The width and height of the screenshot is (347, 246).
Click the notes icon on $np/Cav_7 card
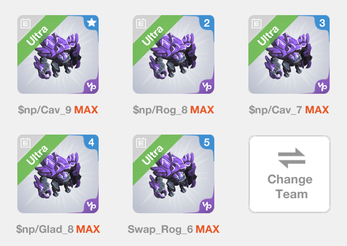coord(256,23)
